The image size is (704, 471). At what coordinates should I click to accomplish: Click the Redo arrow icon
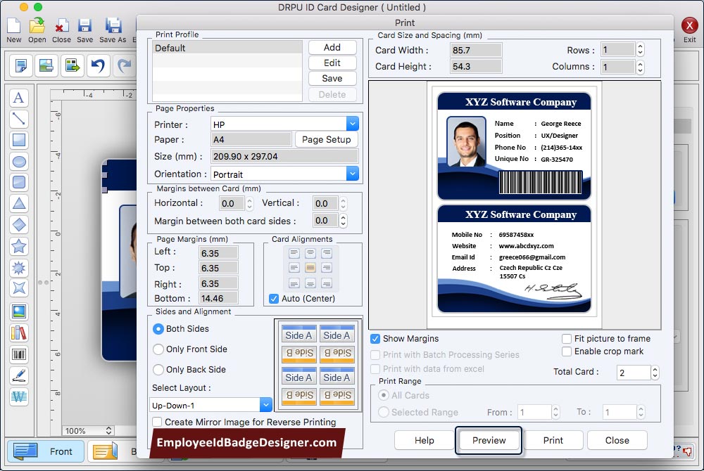pyautogui.click(x=125, y=65)
